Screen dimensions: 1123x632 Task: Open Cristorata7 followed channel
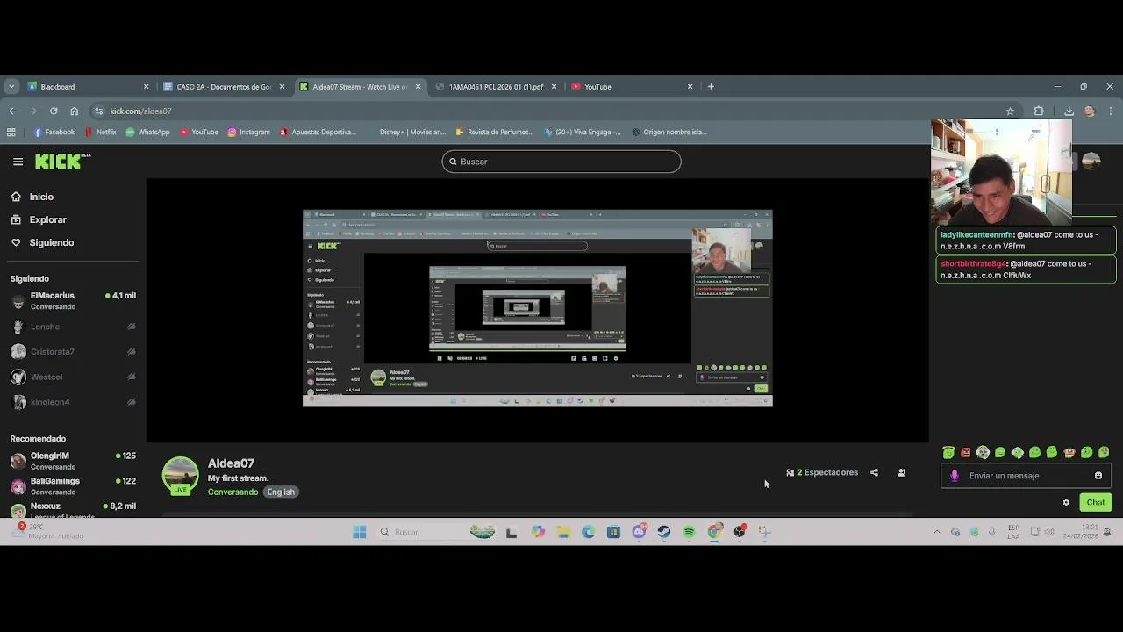pyautogui.click(x=73, y=352)
